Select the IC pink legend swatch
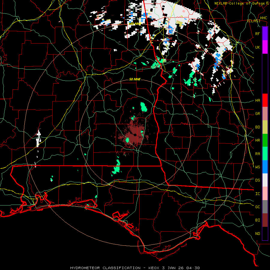 tap(265, 193)
